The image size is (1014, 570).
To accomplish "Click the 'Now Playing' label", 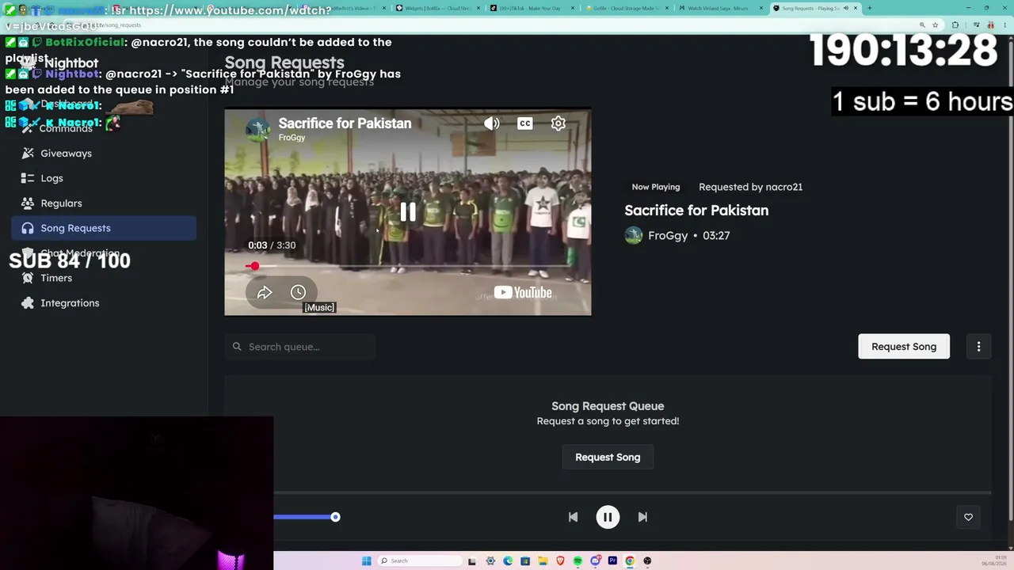I will pyautogui.click(x=656, y=187).
